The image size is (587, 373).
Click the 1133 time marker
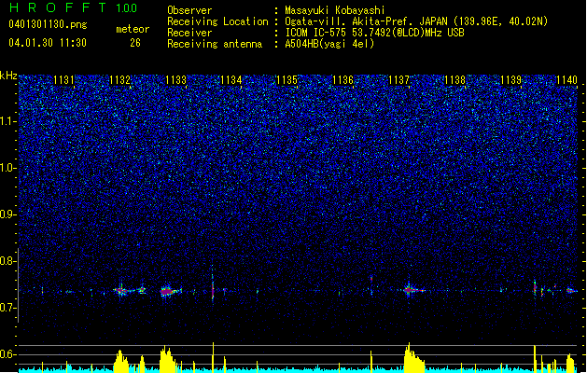click(x=175, y=80)
